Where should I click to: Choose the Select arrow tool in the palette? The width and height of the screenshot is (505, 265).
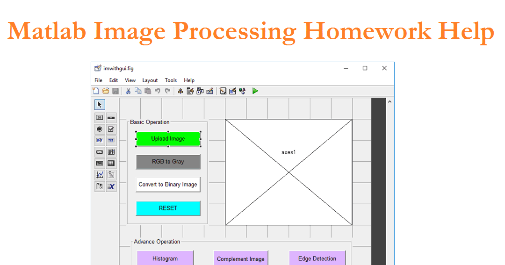(x=100, y=105)
